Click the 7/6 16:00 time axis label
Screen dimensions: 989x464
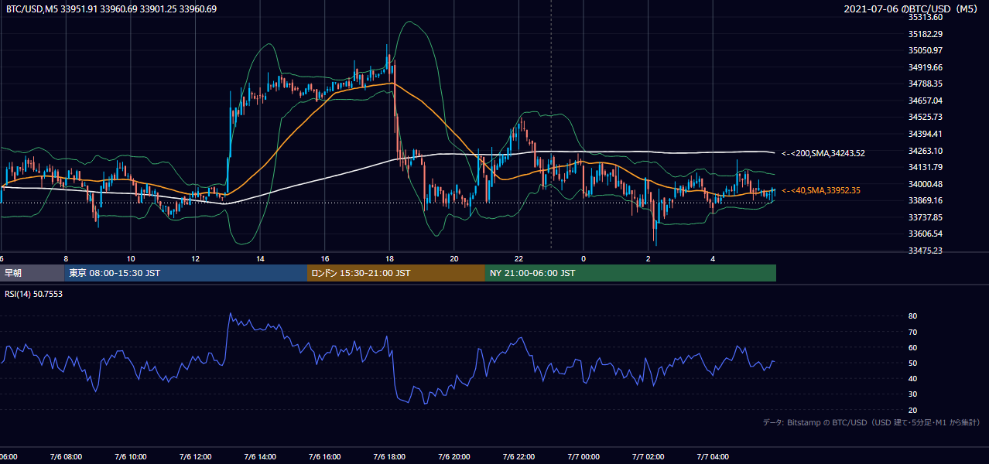324,457
